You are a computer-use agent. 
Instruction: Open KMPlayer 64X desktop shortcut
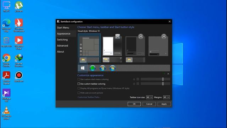[x=6, y=95]
